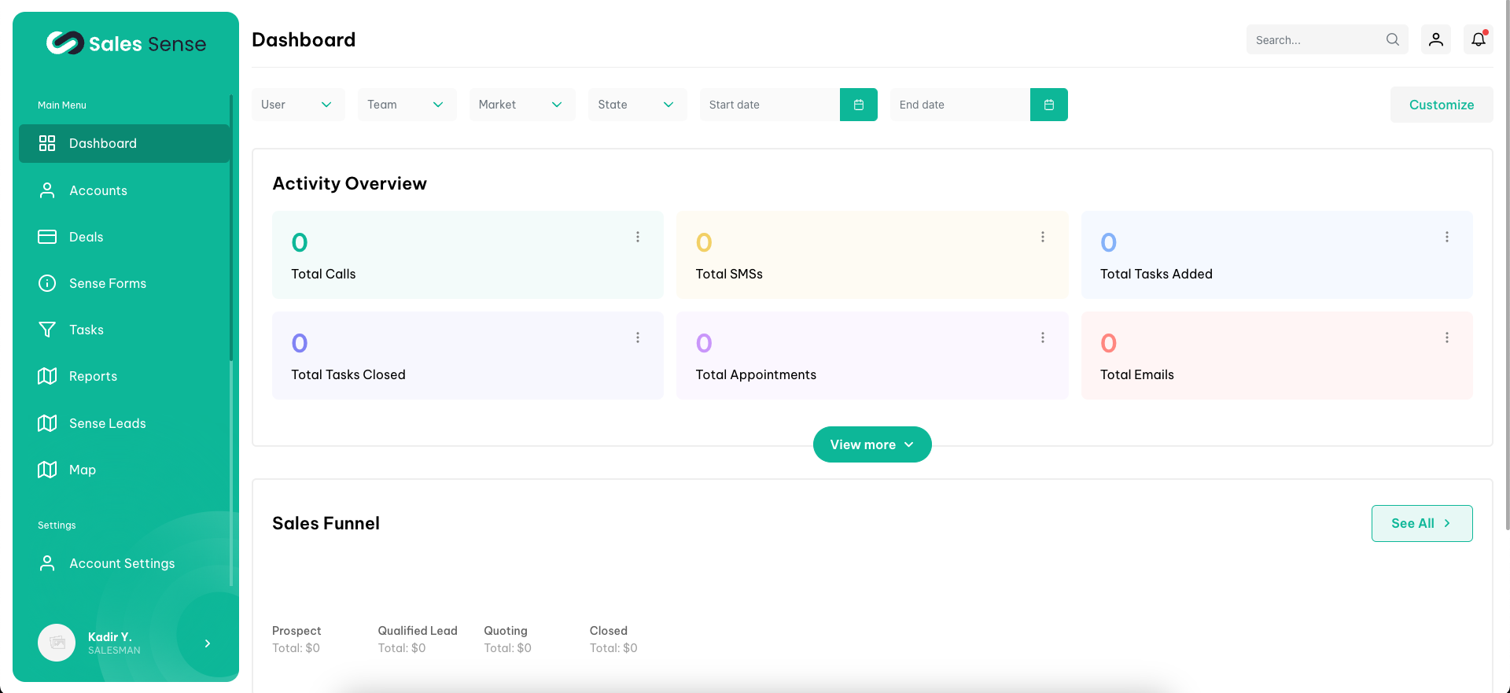The image size is (1510, 693).
Task: Click the notification bell icon
Action: (1478, 39)
